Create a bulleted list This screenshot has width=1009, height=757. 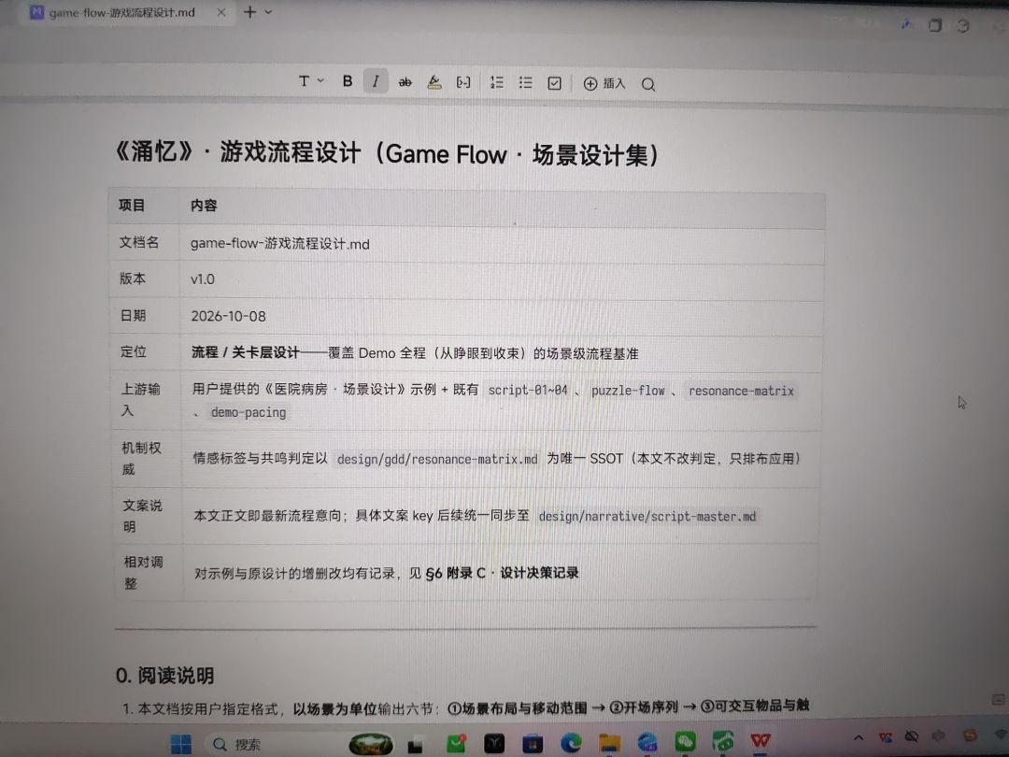pos(526,82)
